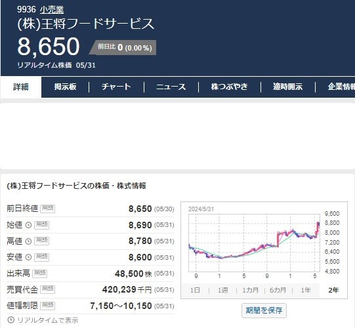The height and width of the screenshot is (328, 355).
Task: Click the 高値 value 8,780
Action: click(140, 241)
